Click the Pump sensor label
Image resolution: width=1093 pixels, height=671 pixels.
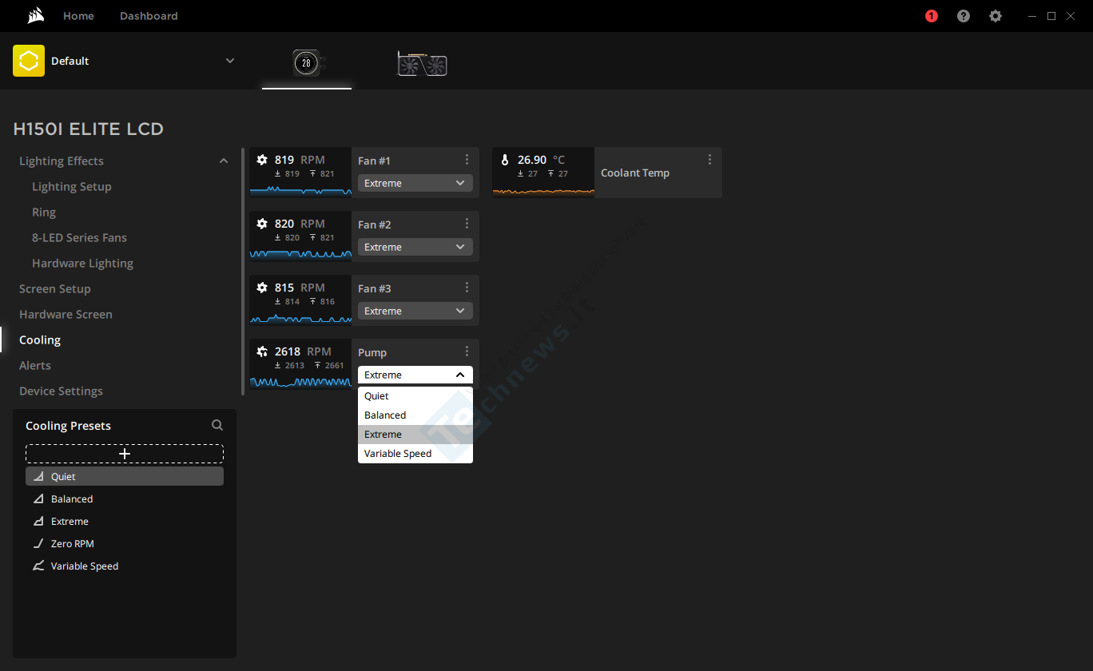tap(372, 352)
